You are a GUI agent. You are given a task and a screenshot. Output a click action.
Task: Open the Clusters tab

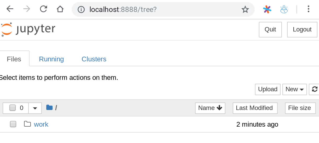94,59
